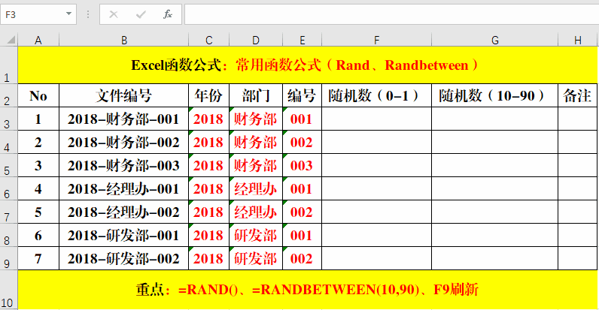This screenshot has height=310, width=599.
Task: Select row 5 header
Action: (9, 165)
